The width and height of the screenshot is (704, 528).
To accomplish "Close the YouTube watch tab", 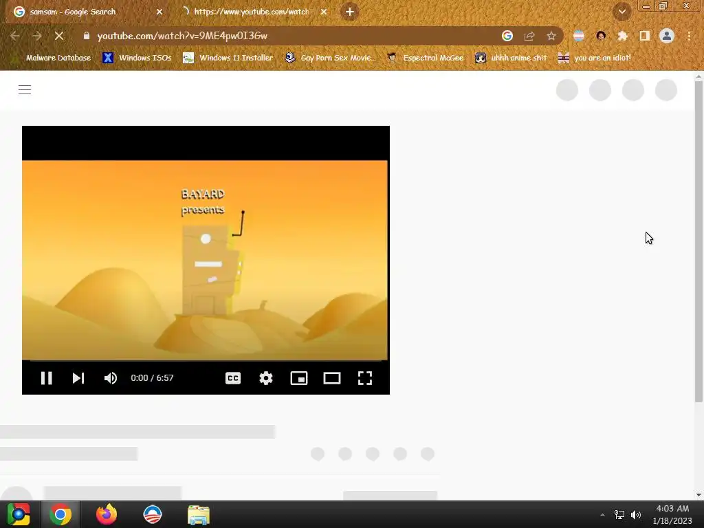I will click(x=324, y=12).
